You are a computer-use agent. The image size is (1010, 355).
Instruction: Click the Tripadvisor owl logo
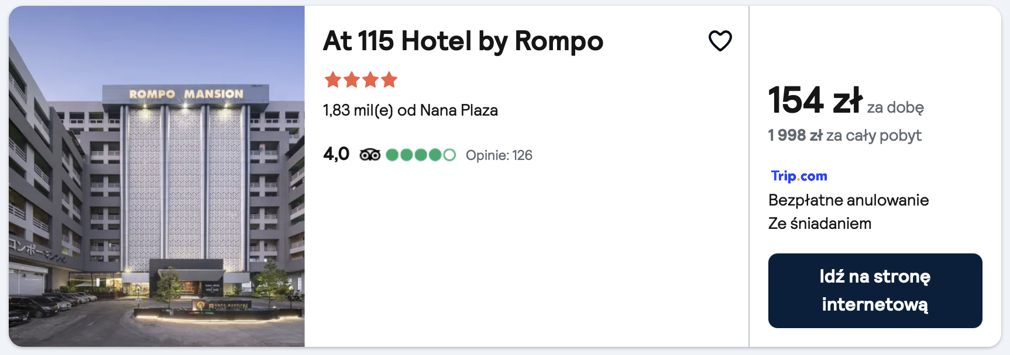pos(370,155)
